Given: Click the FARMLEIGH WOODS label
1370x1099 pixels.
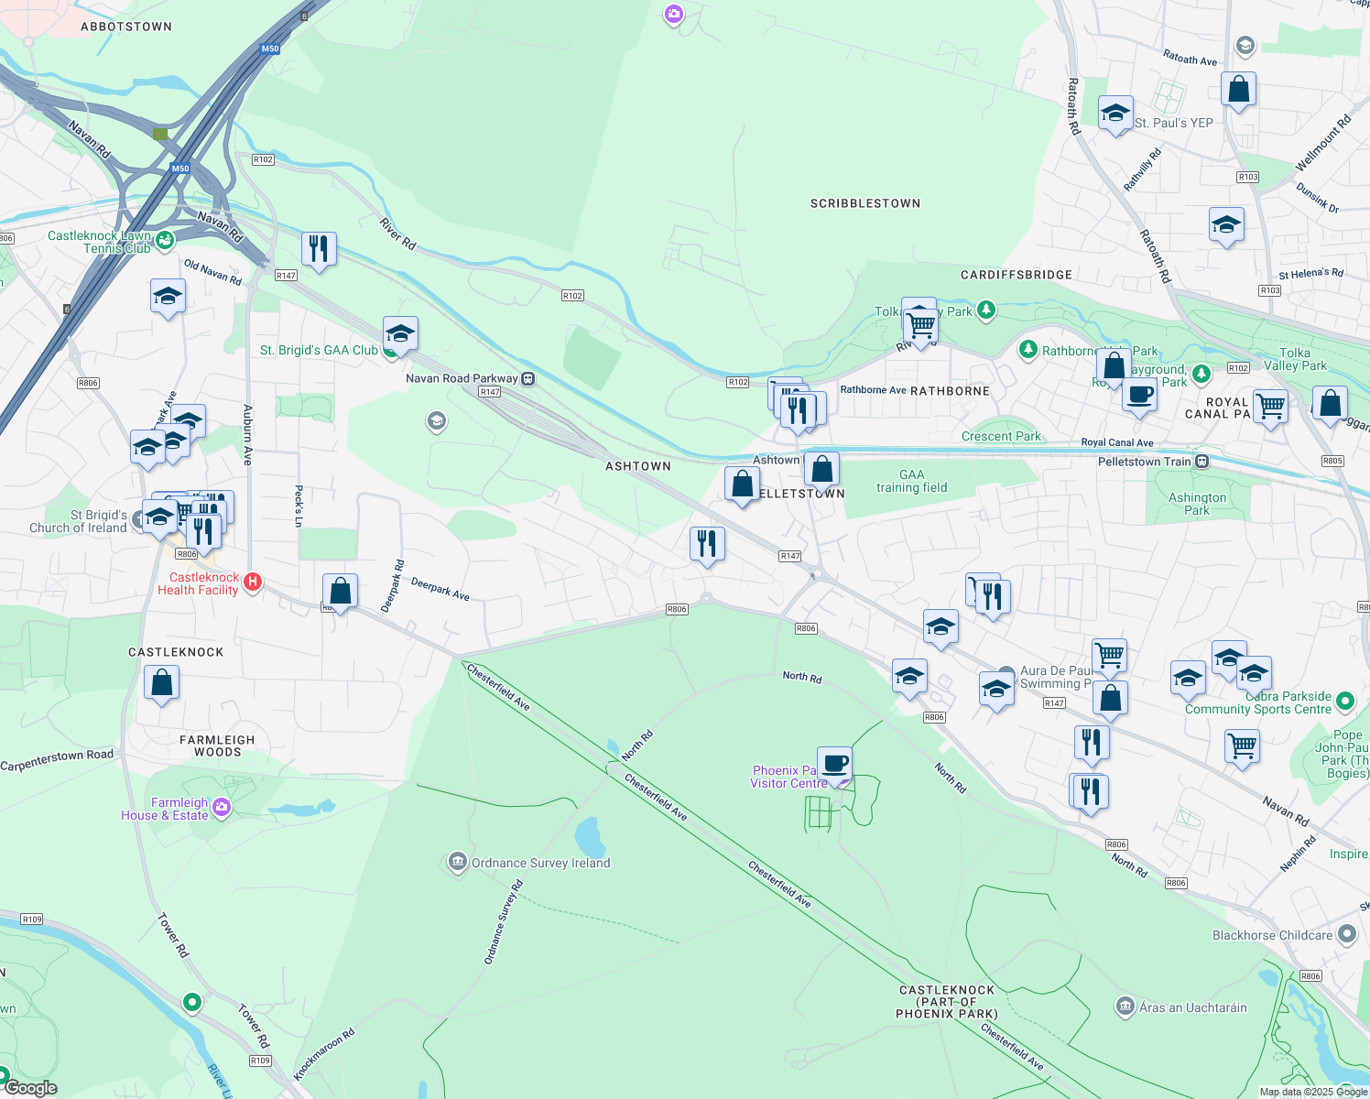Looking at the screenshot, I should (217, 745).
